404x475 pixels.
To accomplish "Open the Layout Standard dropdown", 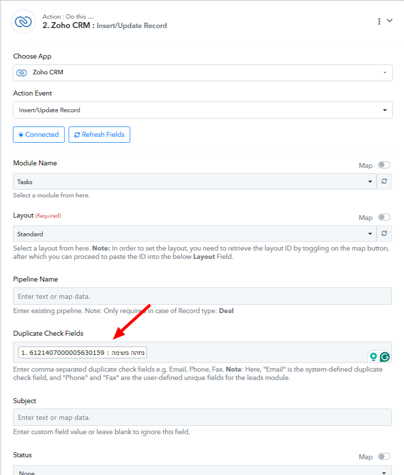I will 195,233.
